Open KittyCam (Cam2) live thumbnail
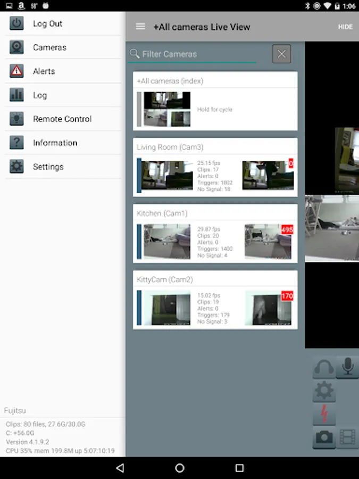Viewport: 359px width, 479px height. pos(167,308)
